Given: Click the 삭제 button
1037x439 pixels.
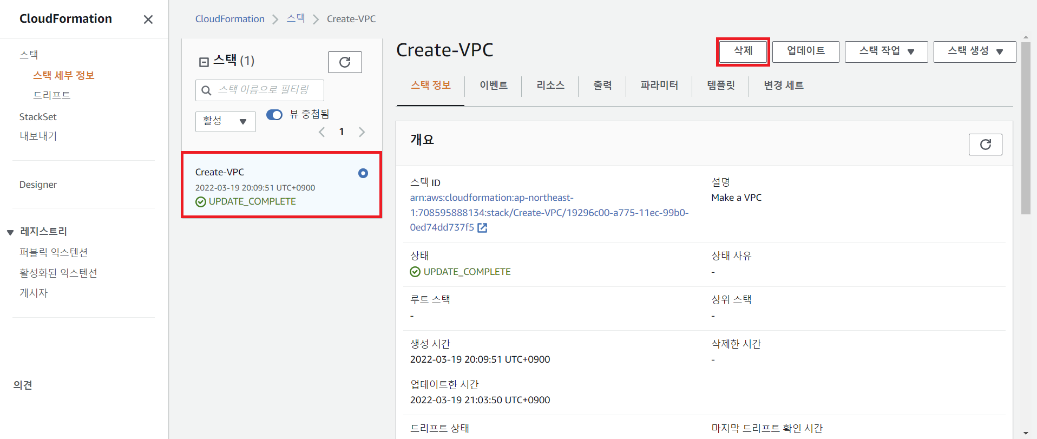Looking at the screenshot, I should coord(743,52).
